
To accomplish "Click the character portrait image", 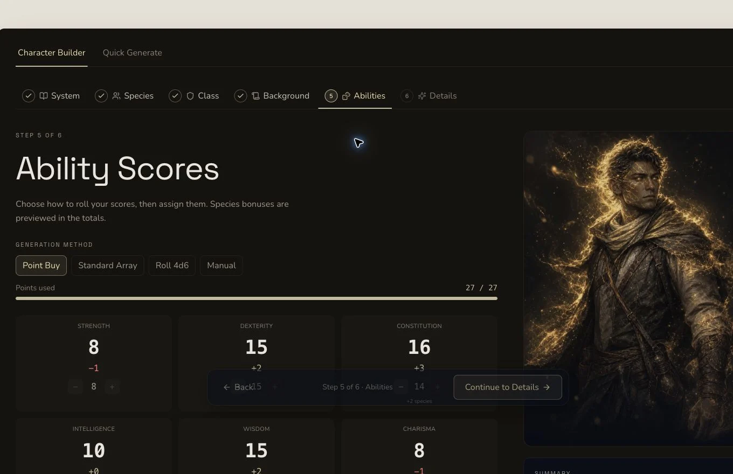I will (x=628, y=288).
